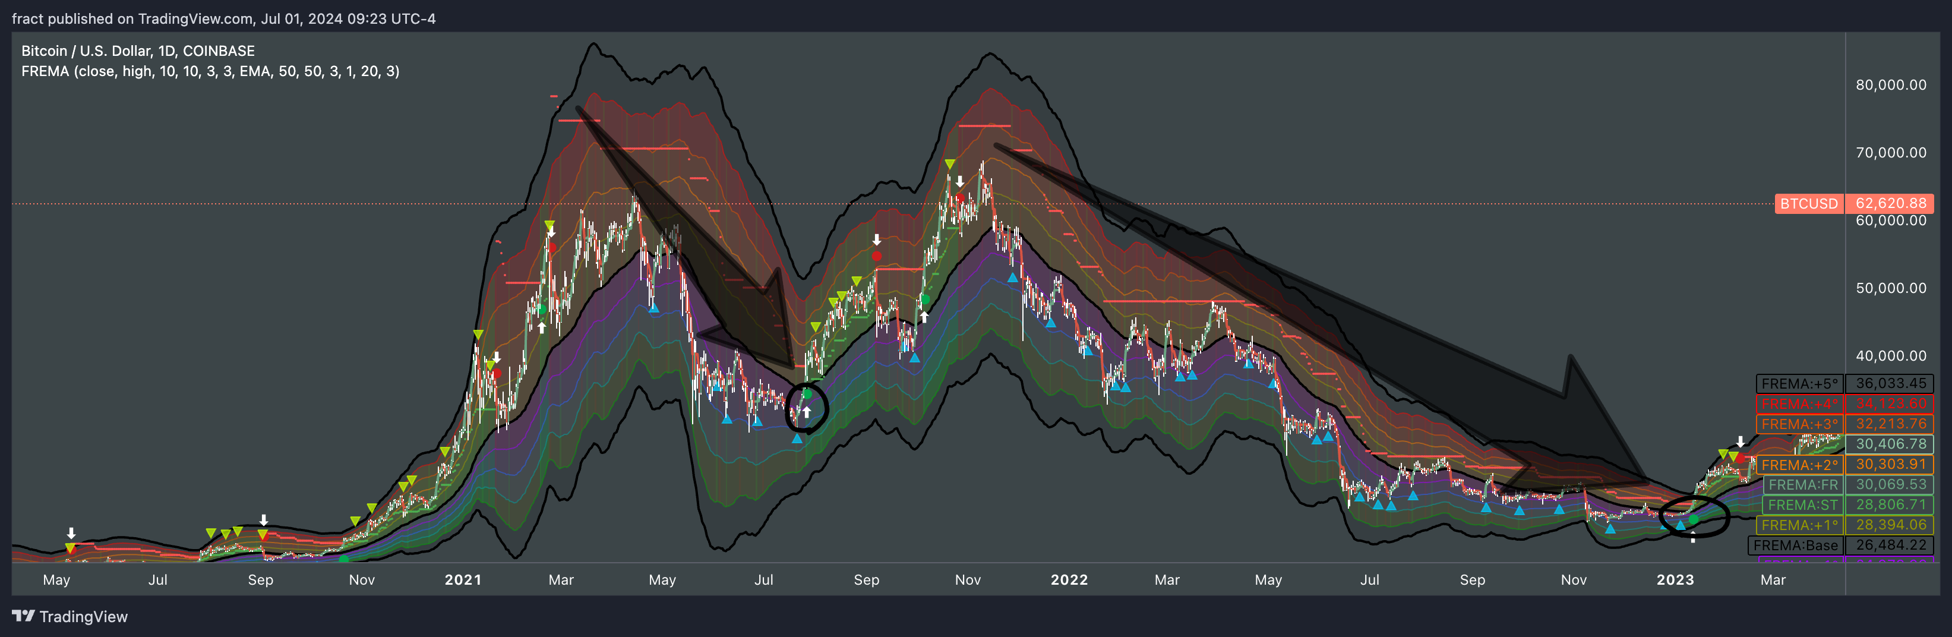Click the 30,069.53 price value
This screenshot has height=637, width=1952.
[1891, 484]
